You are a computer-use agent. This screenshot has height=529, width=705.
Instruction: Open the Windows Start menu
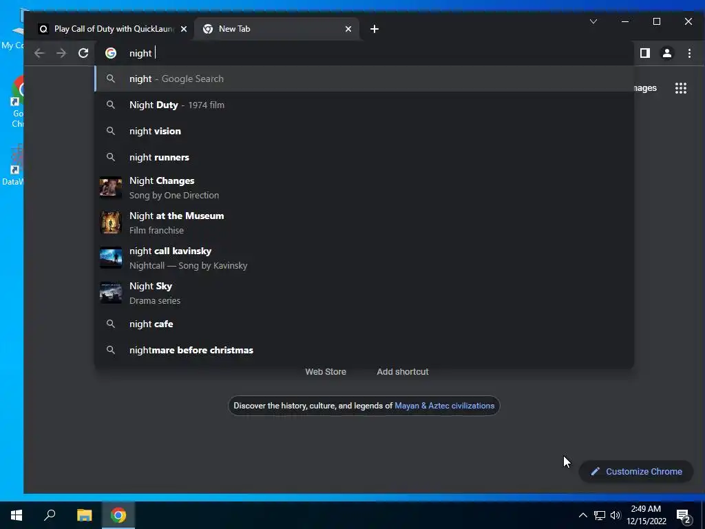point(17,515)
